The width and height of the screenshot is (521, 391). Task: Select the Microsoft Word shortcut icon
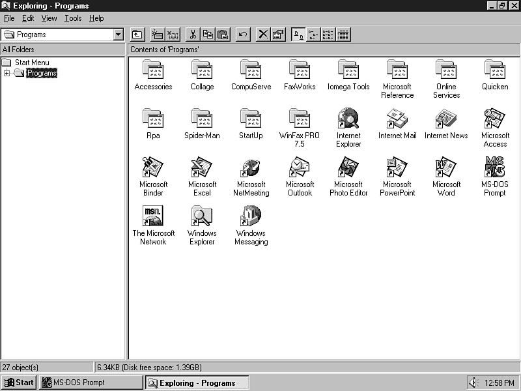tap(446, 167)
